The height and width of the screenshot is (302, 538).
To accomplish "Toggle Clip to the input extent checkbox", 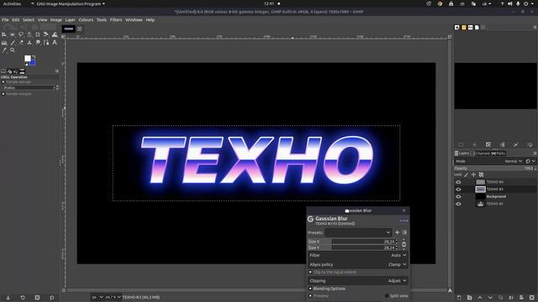I will click(310, 272).
